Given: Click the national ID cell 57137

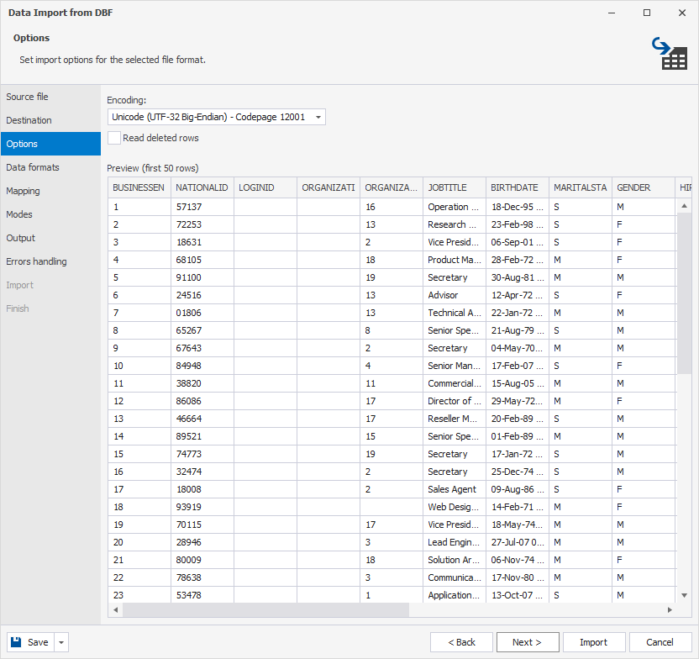Looking at the screenshot, I should tap(202, 207).
